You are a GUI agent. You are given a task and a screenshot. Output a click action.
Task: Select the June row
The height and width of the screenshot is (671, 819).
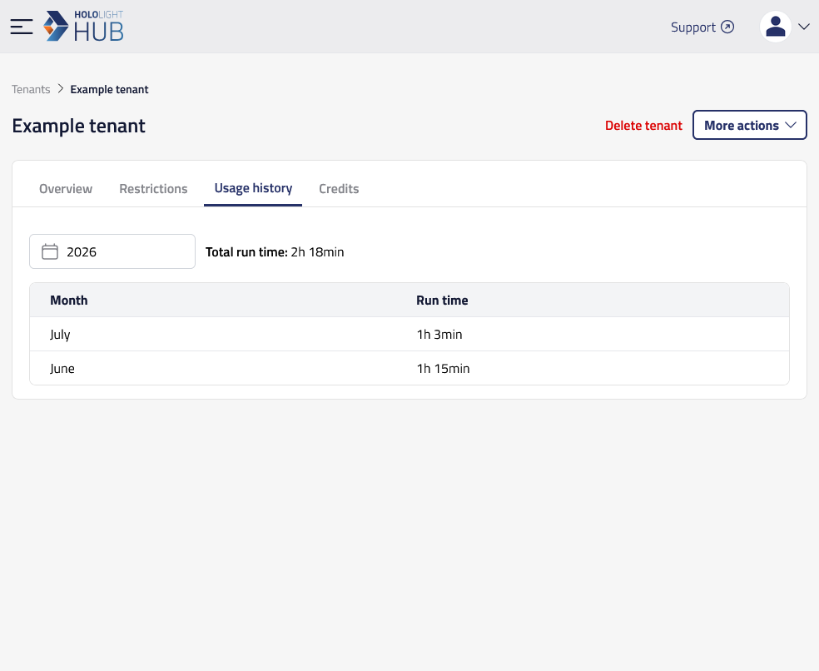409,369
